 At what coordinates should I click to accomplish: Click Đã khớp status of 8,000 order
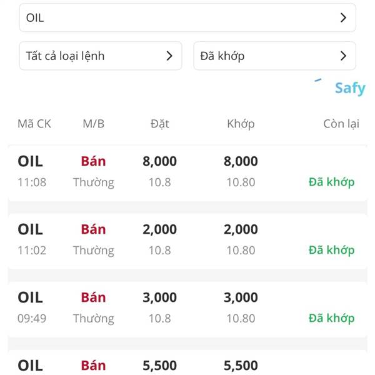point(331,182)
